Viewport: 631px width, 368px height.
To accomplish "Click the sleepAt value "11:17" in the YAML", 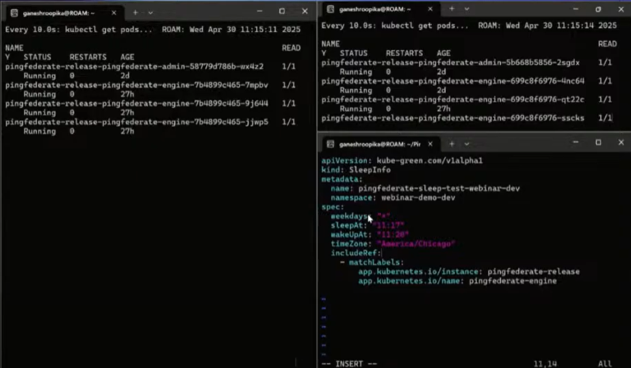I will tap(388, 225).
